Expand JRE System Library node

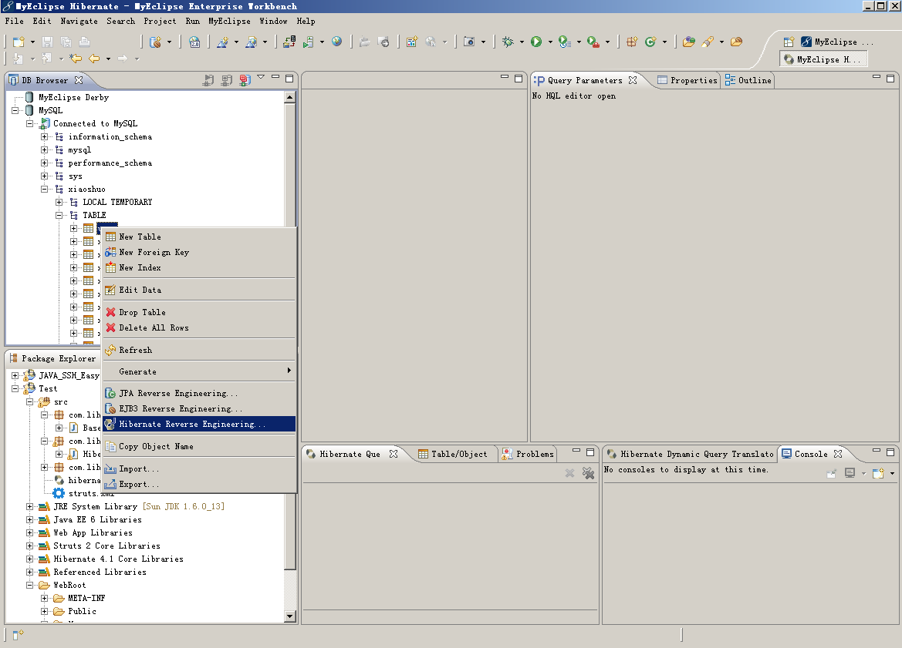30,506
